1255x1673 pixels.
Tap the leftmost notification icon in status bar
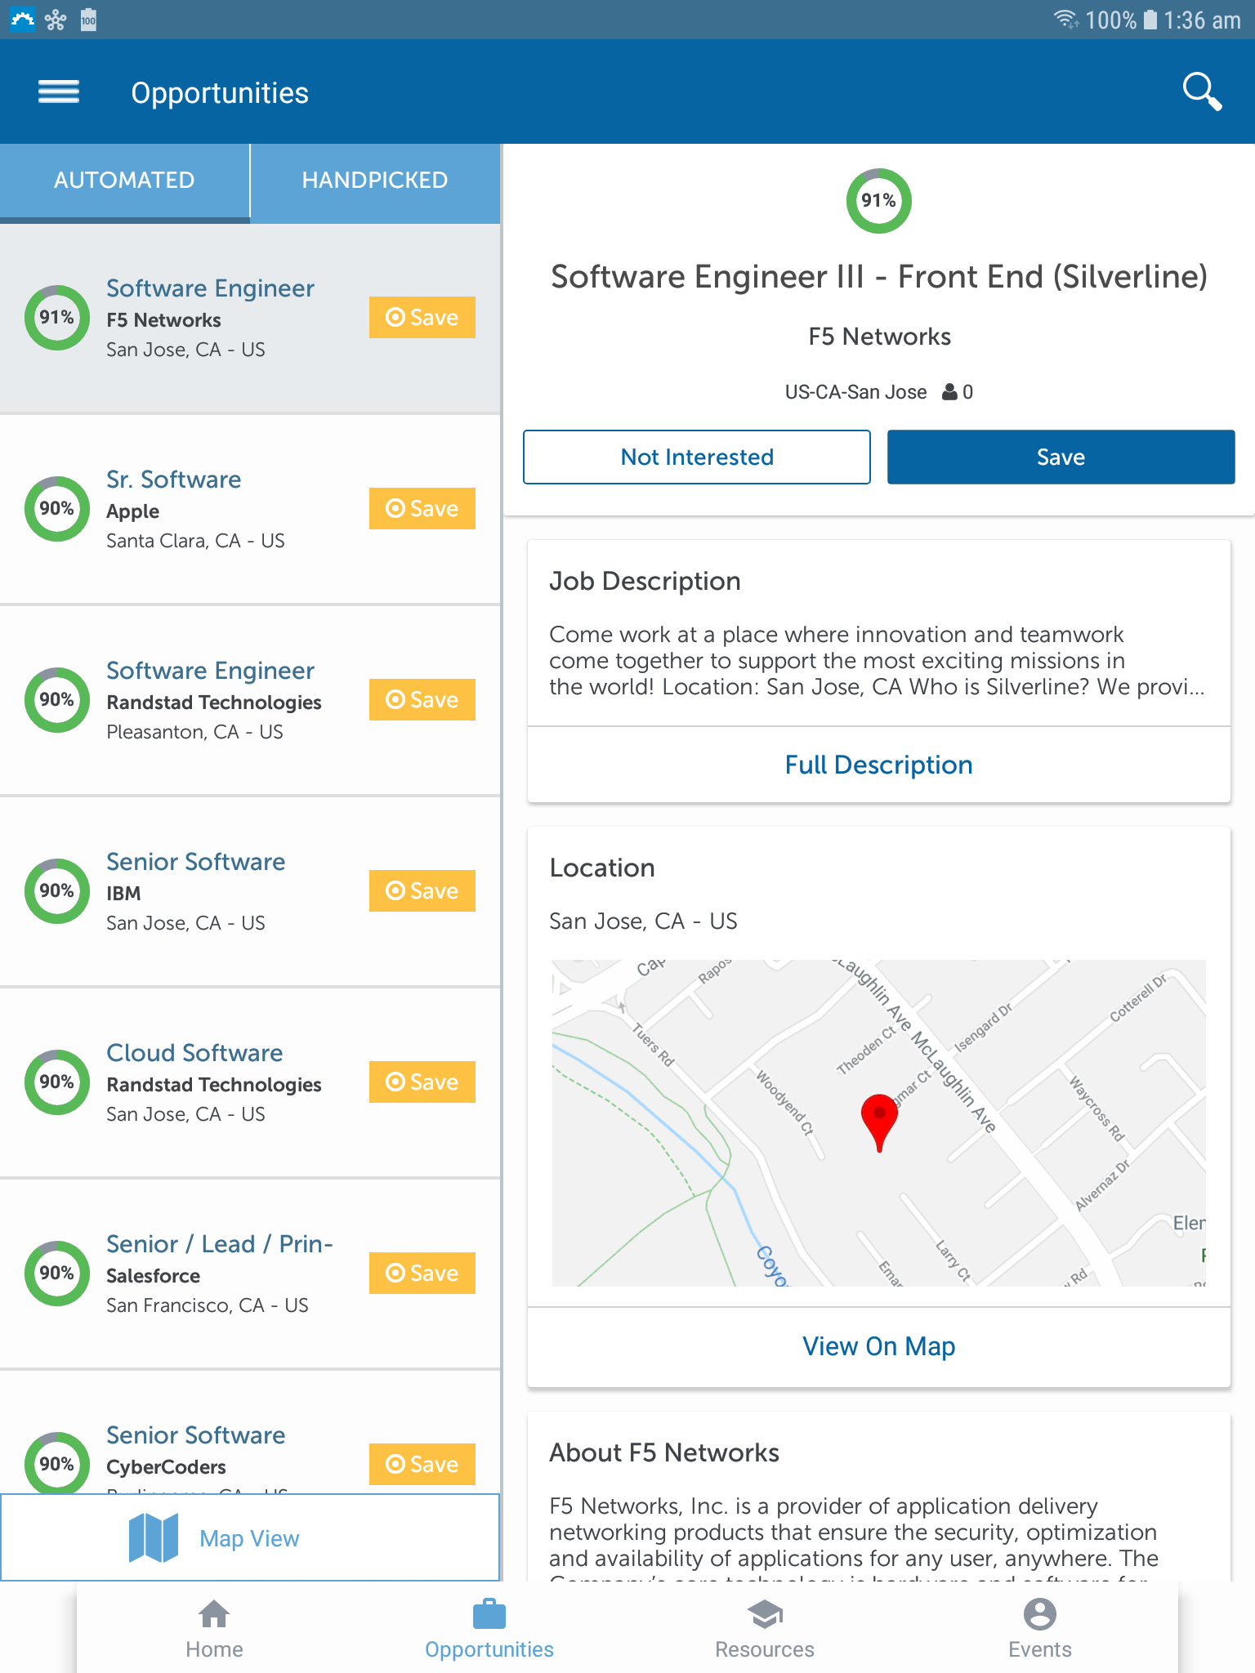click(x=22, y=19)
